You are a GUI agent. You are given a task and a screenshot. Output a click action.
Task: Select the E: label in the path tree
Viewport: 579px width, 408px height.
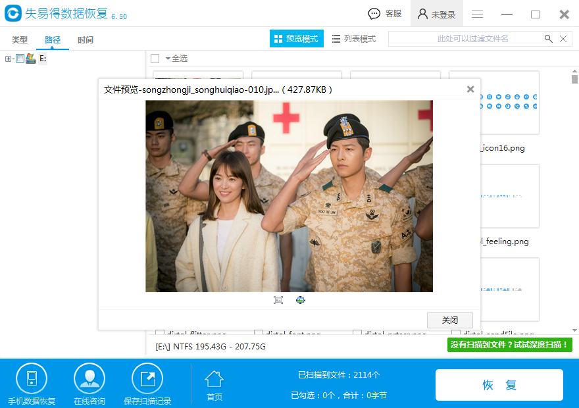[43, 59]
